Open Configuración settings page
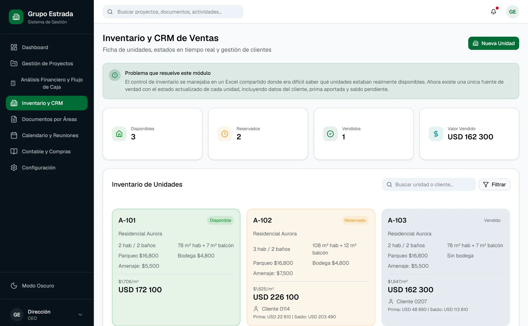Viewport: 528px width, 326px height. tap(47, 168)
